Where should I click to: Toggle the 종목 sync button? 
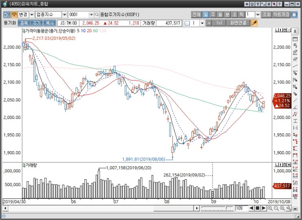24,23
